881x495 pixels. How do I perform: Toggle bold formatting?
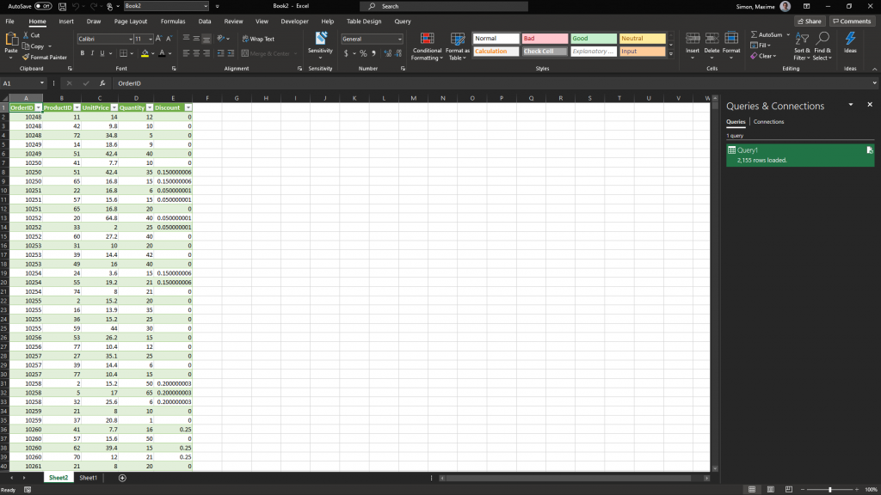coord(82,53)
